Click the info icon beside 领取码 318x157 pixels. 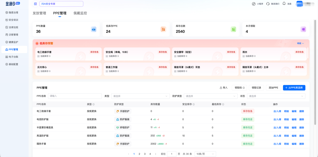point(244,88)
